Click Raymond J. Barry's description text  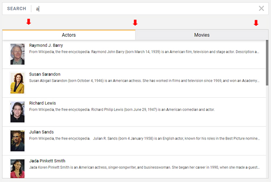click(144, 52)
